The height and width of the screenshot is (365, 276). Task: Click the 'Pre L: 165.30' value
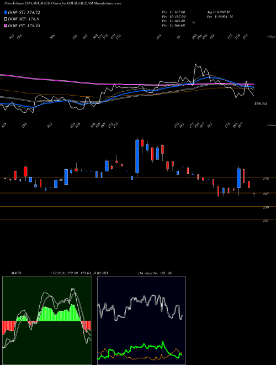tap(173, 21)
